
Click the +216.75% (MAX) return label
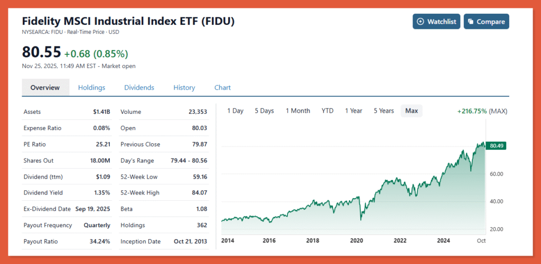click(x=482, y=111)
